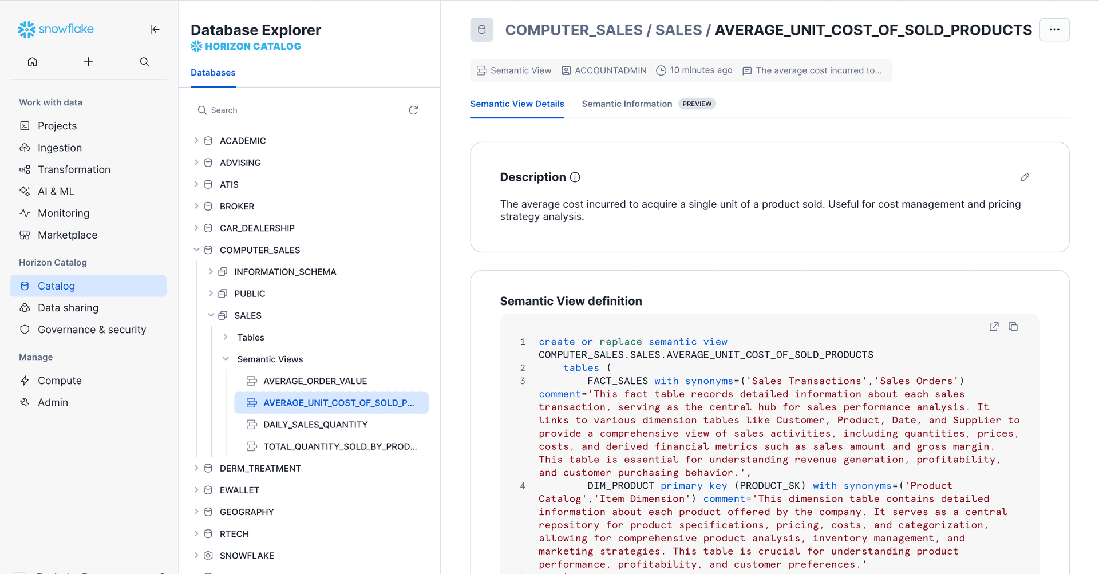
Task: Open the global search magnifier icon
Action: (144, 62)
